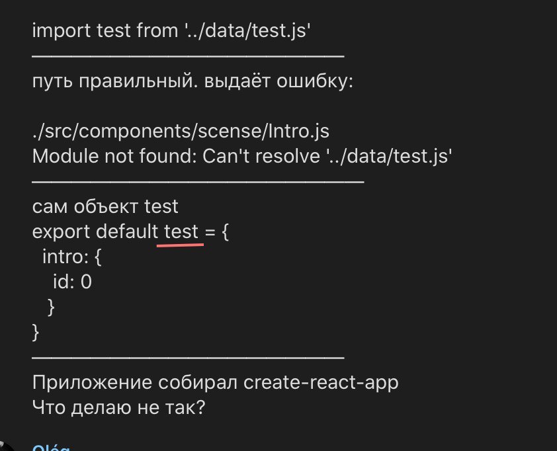
Task: Click the 'intro: {' code line
Action: tap(72, 257)
